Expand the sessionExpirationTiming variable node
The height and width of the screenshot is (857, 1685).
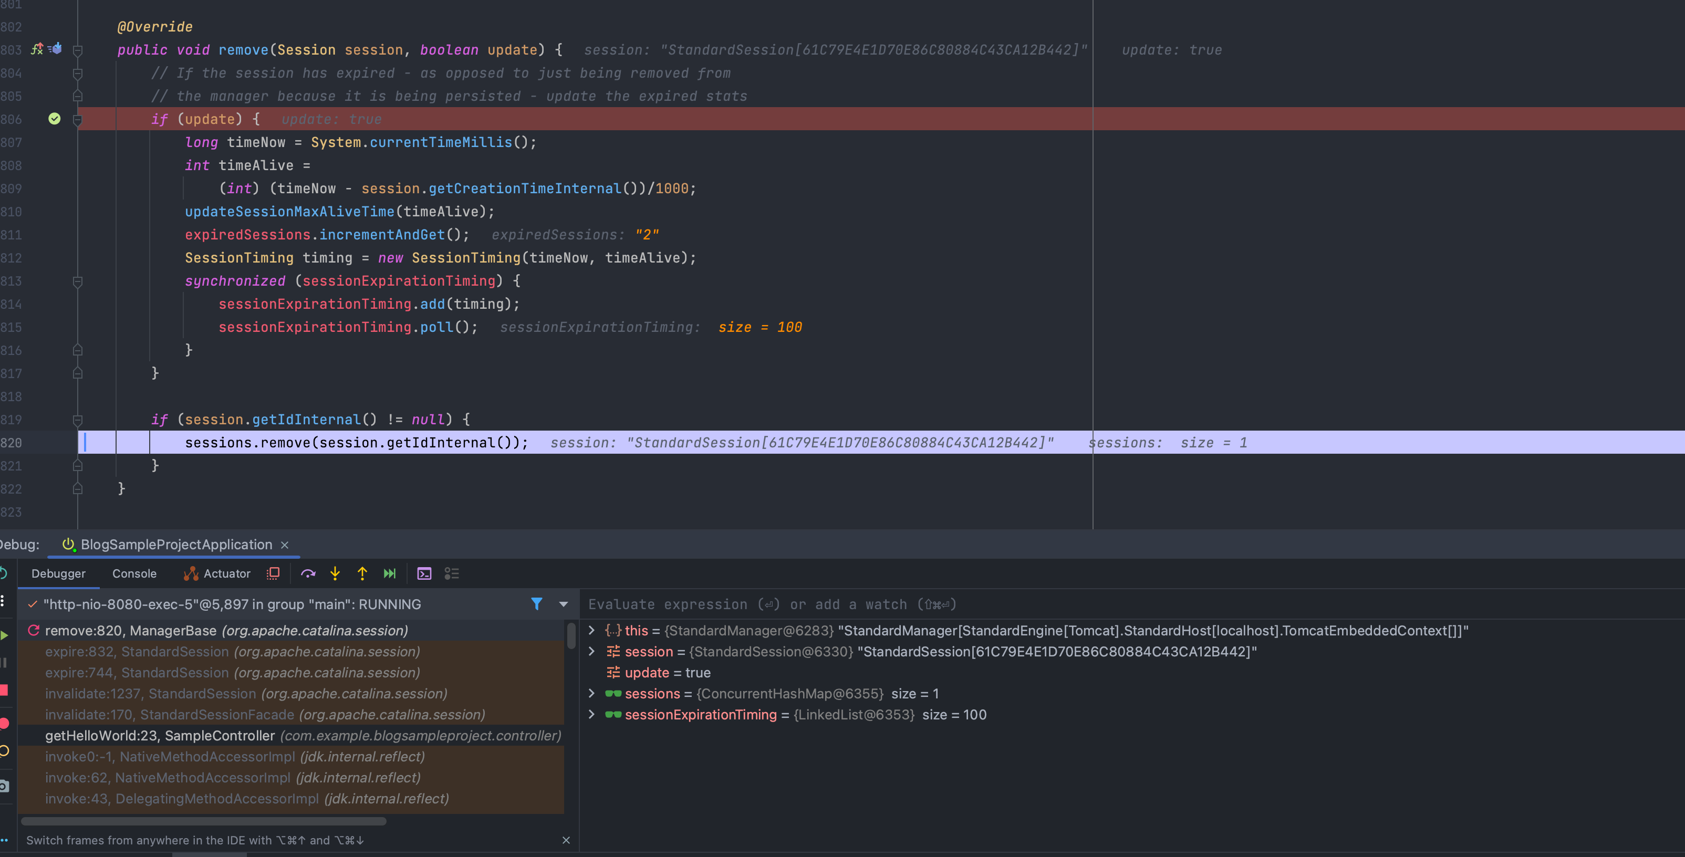(592, 714)
